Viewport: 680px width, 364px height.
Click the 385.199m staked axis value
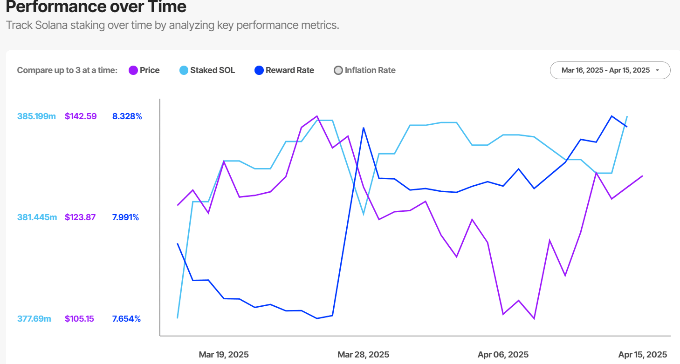click(x=36, y=116)
